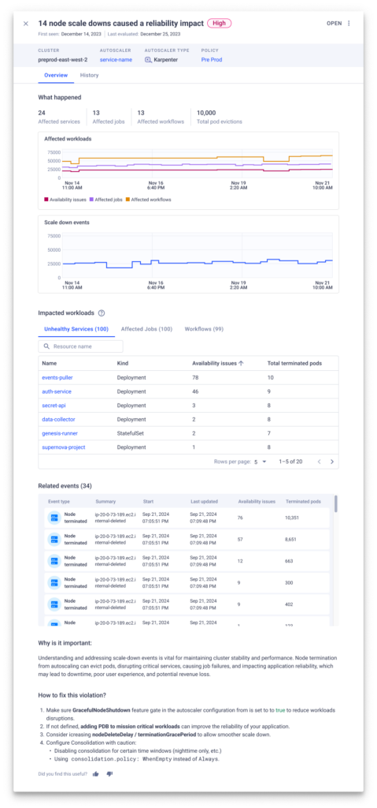Click the Name column header

49,363
